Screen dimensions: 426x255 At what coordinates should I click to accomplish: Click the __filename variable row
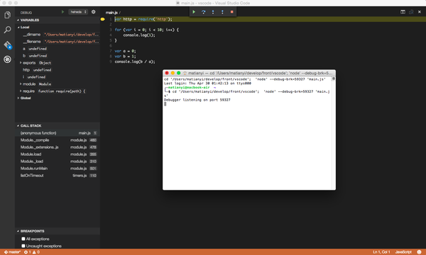pyautogui.click(x=58, y=42)
